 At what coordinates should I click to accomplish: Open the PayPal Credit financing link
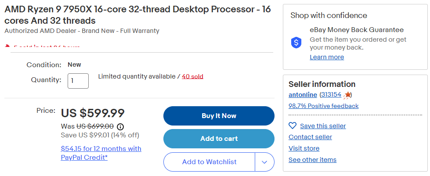point(101,153)
